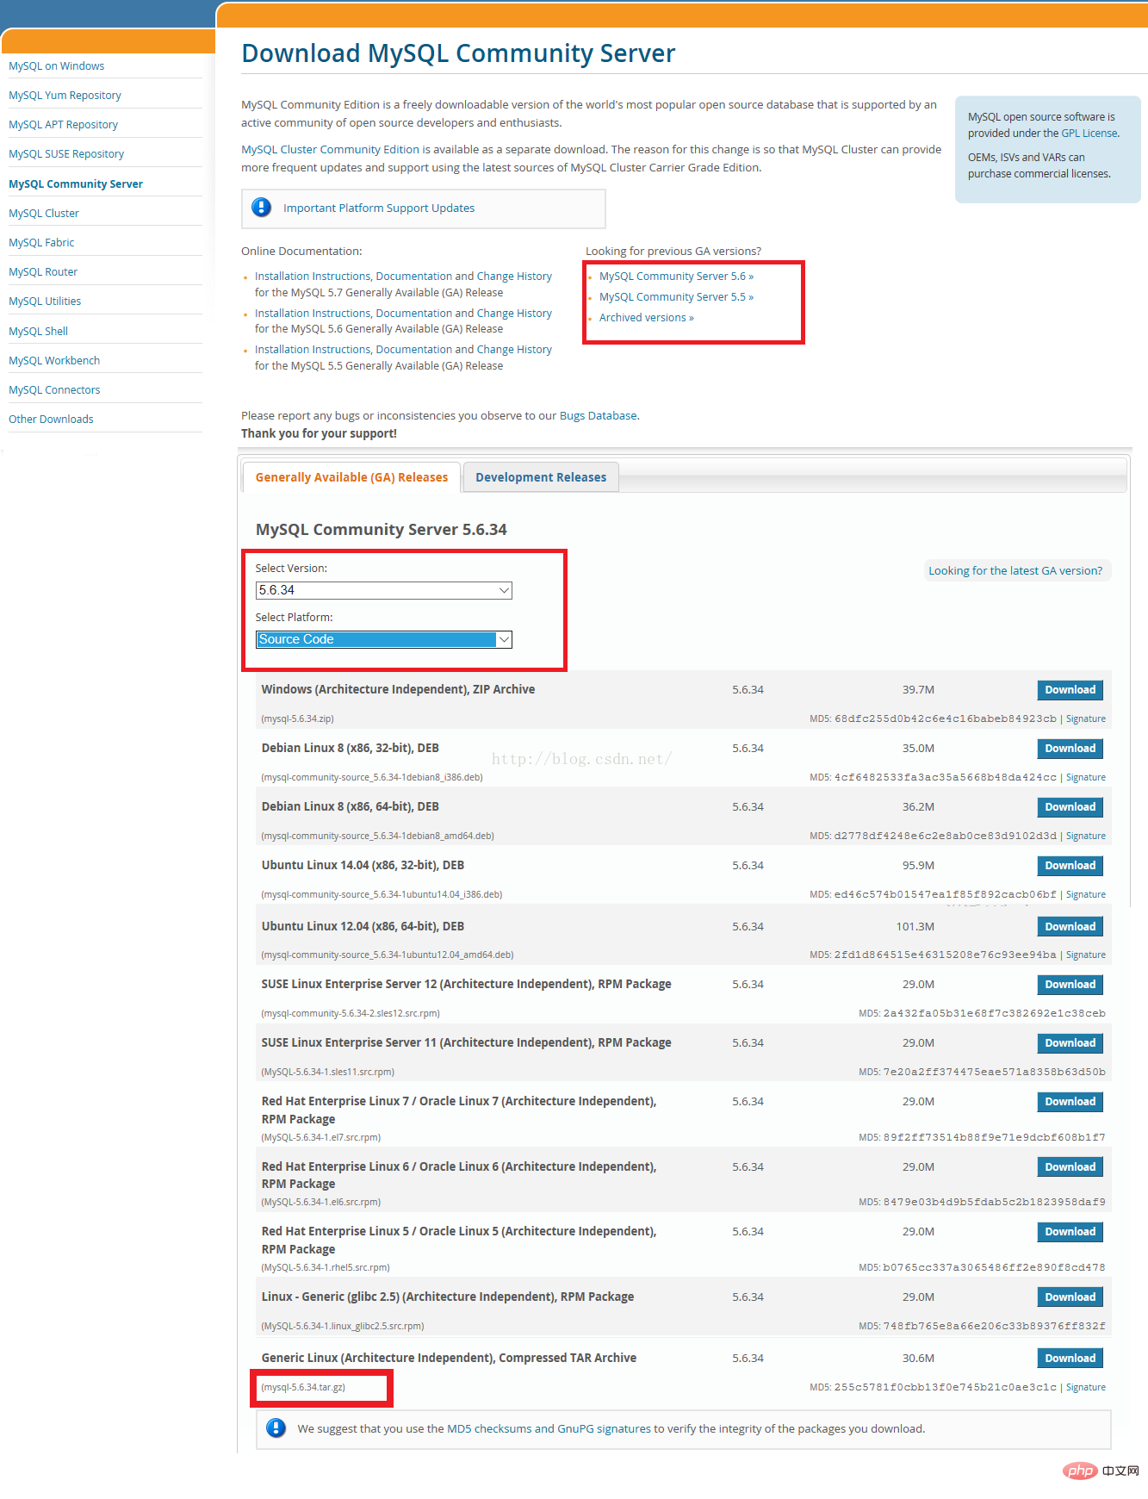Viewport: 1148px width, 1499px height.
Task: Click the blue info icon beside Important Platform Support Updates
Action: (x=261, y=208)
